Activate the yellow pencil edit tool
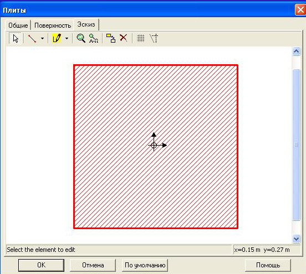 [x=57, y=38]
